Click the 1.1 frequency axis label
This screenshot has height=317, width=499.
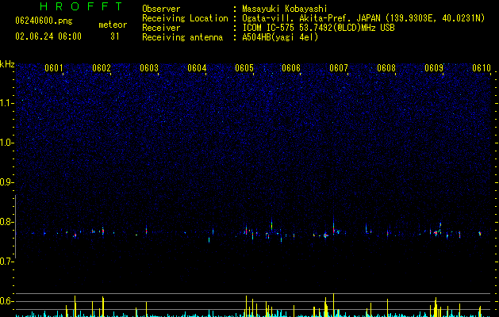[7, 103]
